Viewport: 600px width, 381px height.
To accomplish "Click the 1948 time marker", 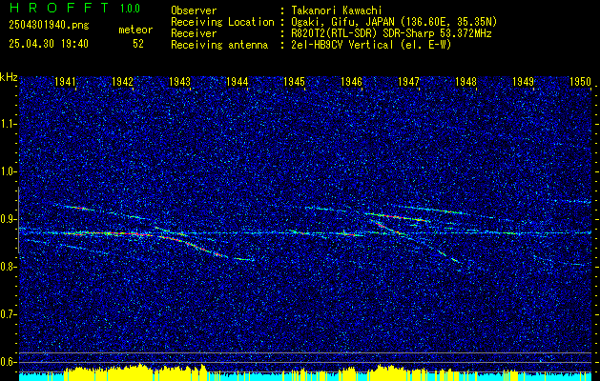I will 466,81.
